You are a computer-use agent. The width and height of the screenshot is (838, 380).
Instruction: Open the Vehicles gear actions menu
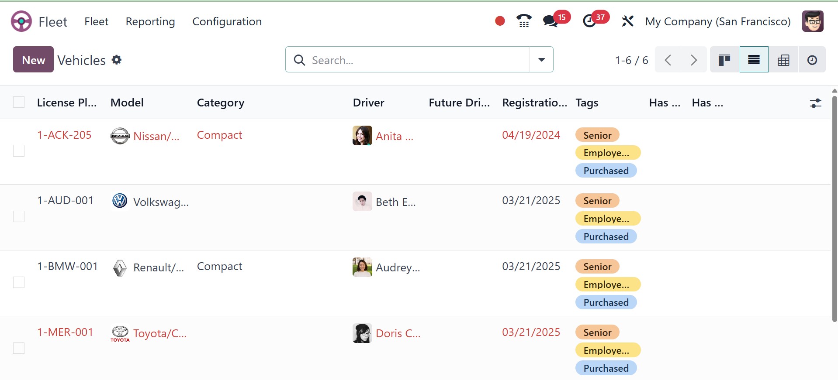point(116,60)
